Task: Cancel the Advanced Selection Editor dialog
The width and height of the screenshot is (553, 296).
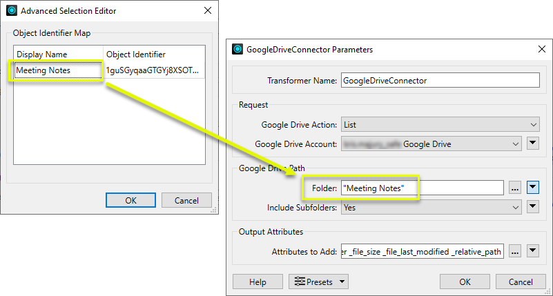Action: 186,200
